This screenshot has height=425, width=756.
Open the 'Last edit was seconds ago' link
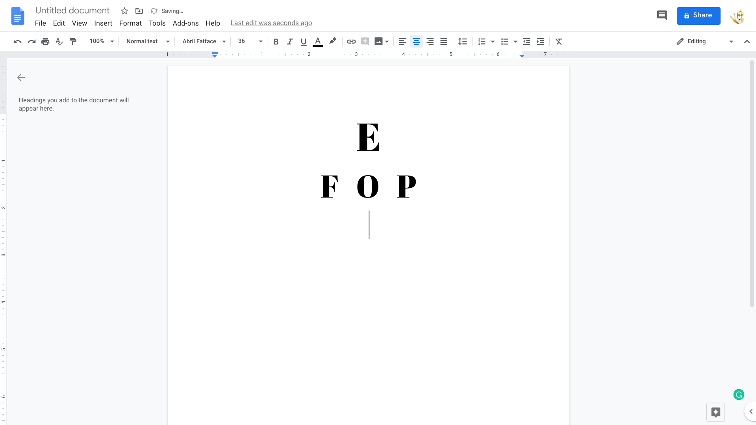click(x=271, y=23)
